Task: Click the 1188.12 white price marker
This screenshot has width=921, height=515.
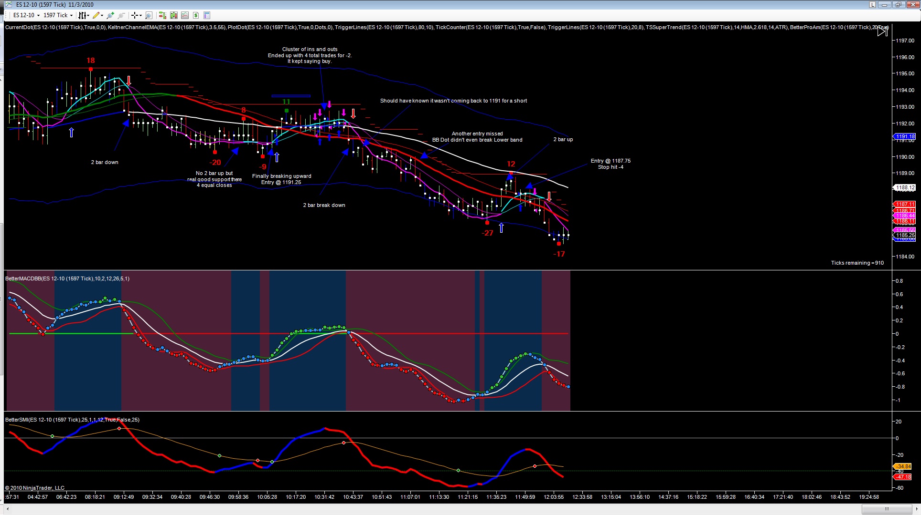Action: tap(904, 187)
